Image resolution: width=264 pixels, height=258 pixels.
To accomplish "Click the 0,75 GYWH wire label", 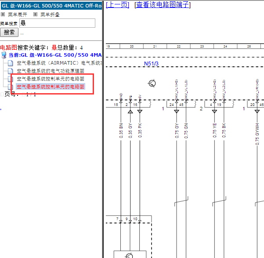I will tap(257, 134).
